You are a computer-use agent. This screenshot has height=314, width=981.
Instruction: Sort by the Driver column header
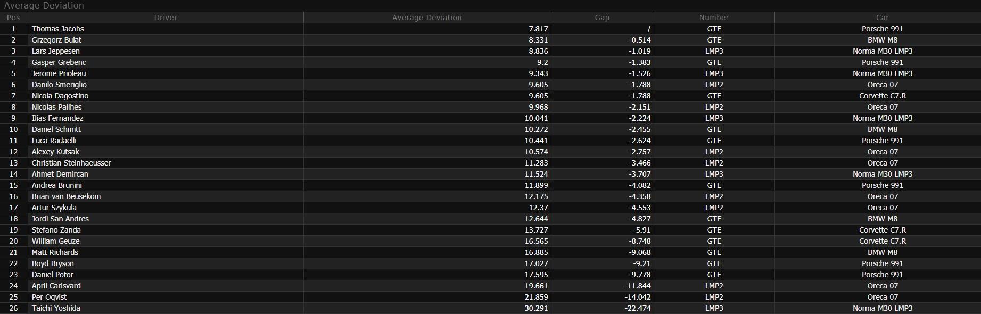coord(166,18)
